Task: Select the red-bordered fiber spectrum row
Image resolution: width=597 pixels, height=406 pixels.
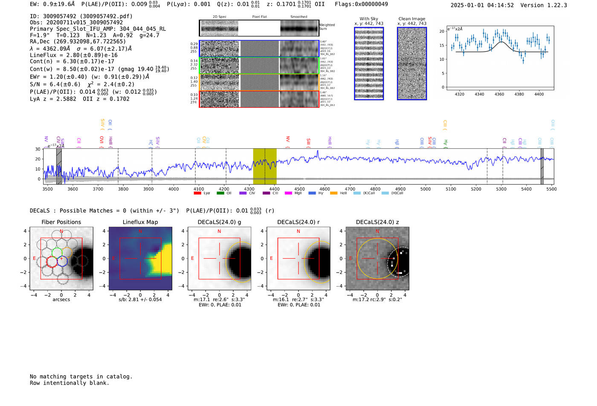Action: pos(259,99)
